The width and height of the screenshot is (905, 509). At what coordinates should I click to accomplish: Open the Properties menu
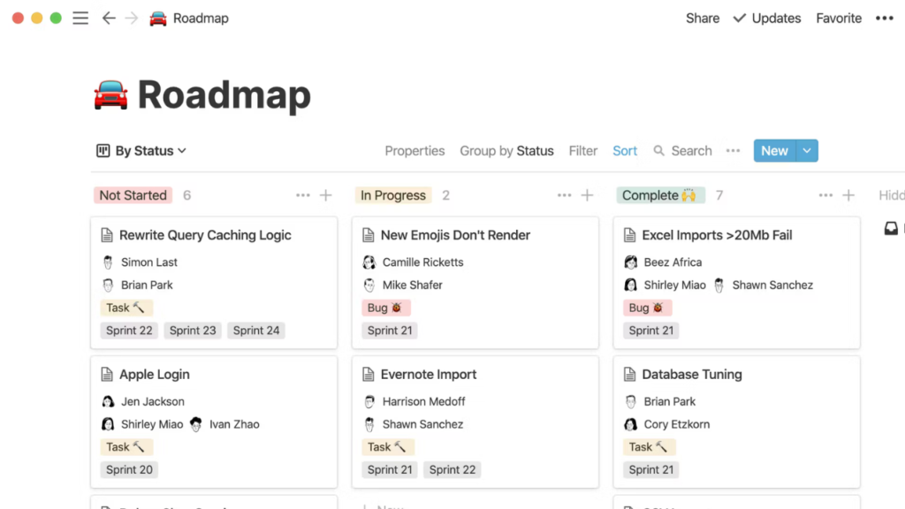pyautogui.click(x=414, y=150)
